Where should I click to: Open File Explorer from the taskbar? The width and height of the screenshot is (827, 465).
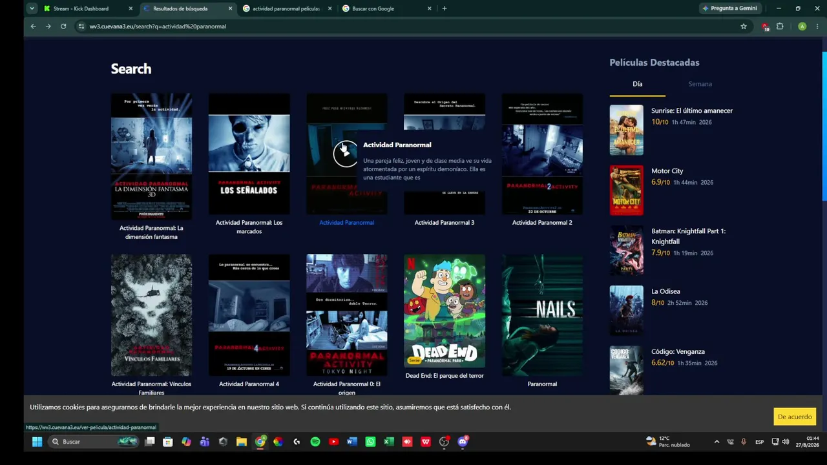coord(242,442)
